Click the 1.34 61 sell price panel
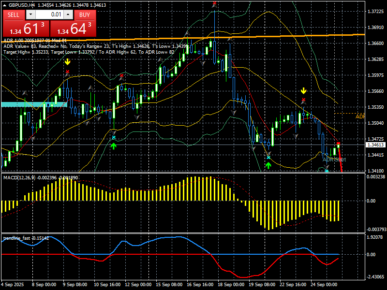Screen dimensions: 387x290 [x=26, y=29]
